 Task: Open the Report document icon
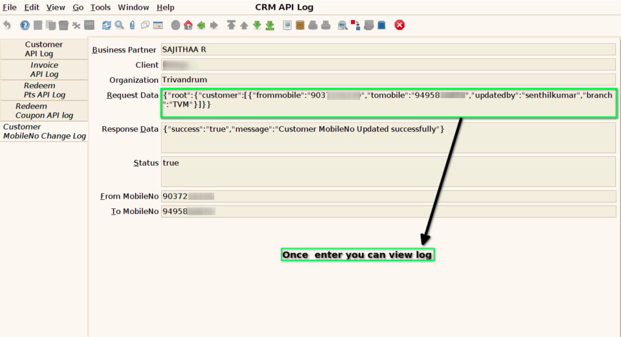point(287,25)
